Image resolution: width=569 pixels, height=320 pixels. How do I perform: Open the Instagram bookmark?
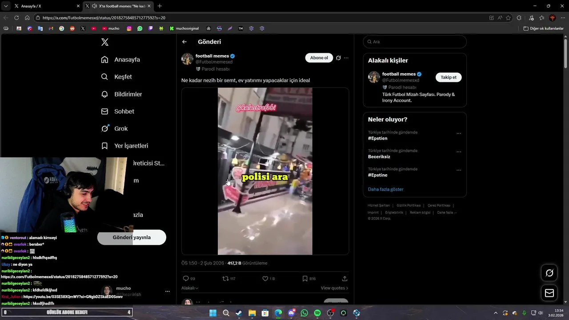(x=129, y=28)
